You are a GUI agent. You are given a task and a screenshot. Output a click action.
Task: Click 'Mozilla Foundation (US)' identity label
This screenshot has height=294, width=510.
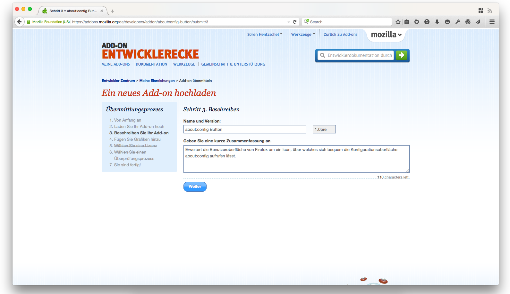51,22
